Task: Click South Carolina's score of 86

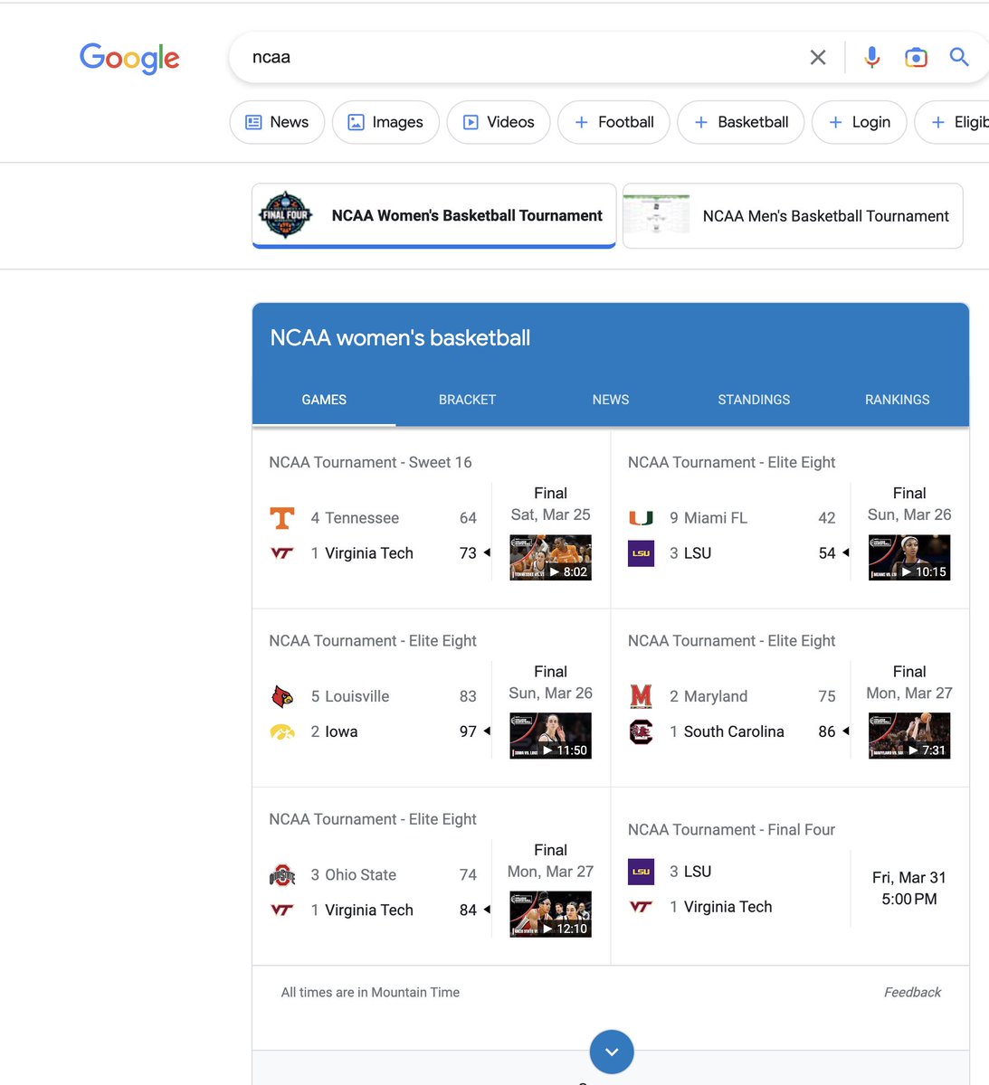Action: pyautogui.click(x=827, y=731)
